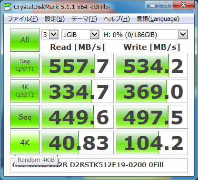Image resolution: width=198 pixels, height=180 pixels.
Task: Run all benchmarks with All button
Action: (25, 40)
